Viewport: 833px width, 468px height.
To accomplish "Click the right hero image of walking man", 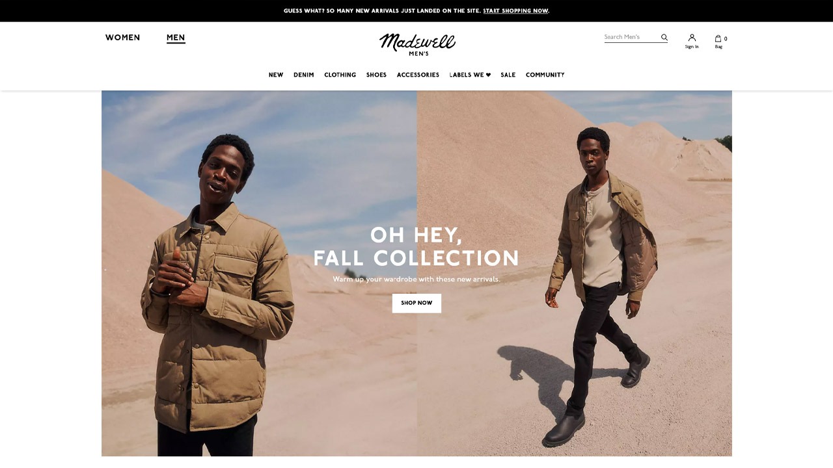I will pyautogui.click(x=575, y=273).
